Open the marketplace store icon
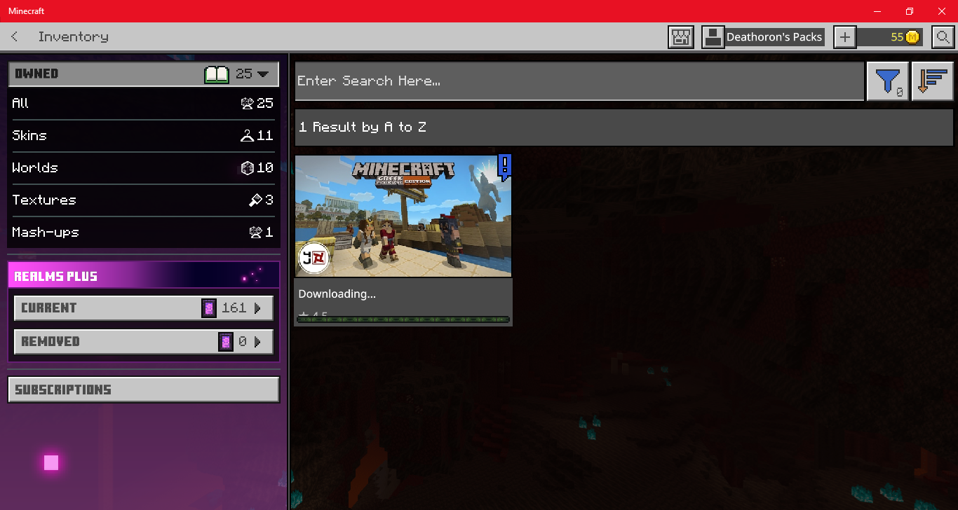The width and height of the screenshot is (958, 510). (681, 37)
